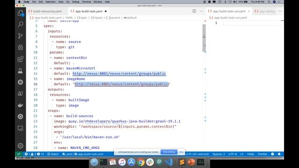Viewport: 299px width, 168px height.
Task: Open the Terminal menu
Action: (x=86, y=2)
